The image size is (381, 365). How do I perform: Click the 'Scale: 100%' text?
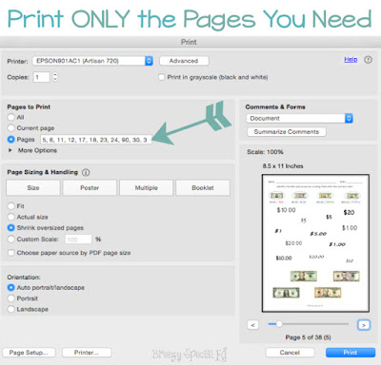click(x=265, y=152)
